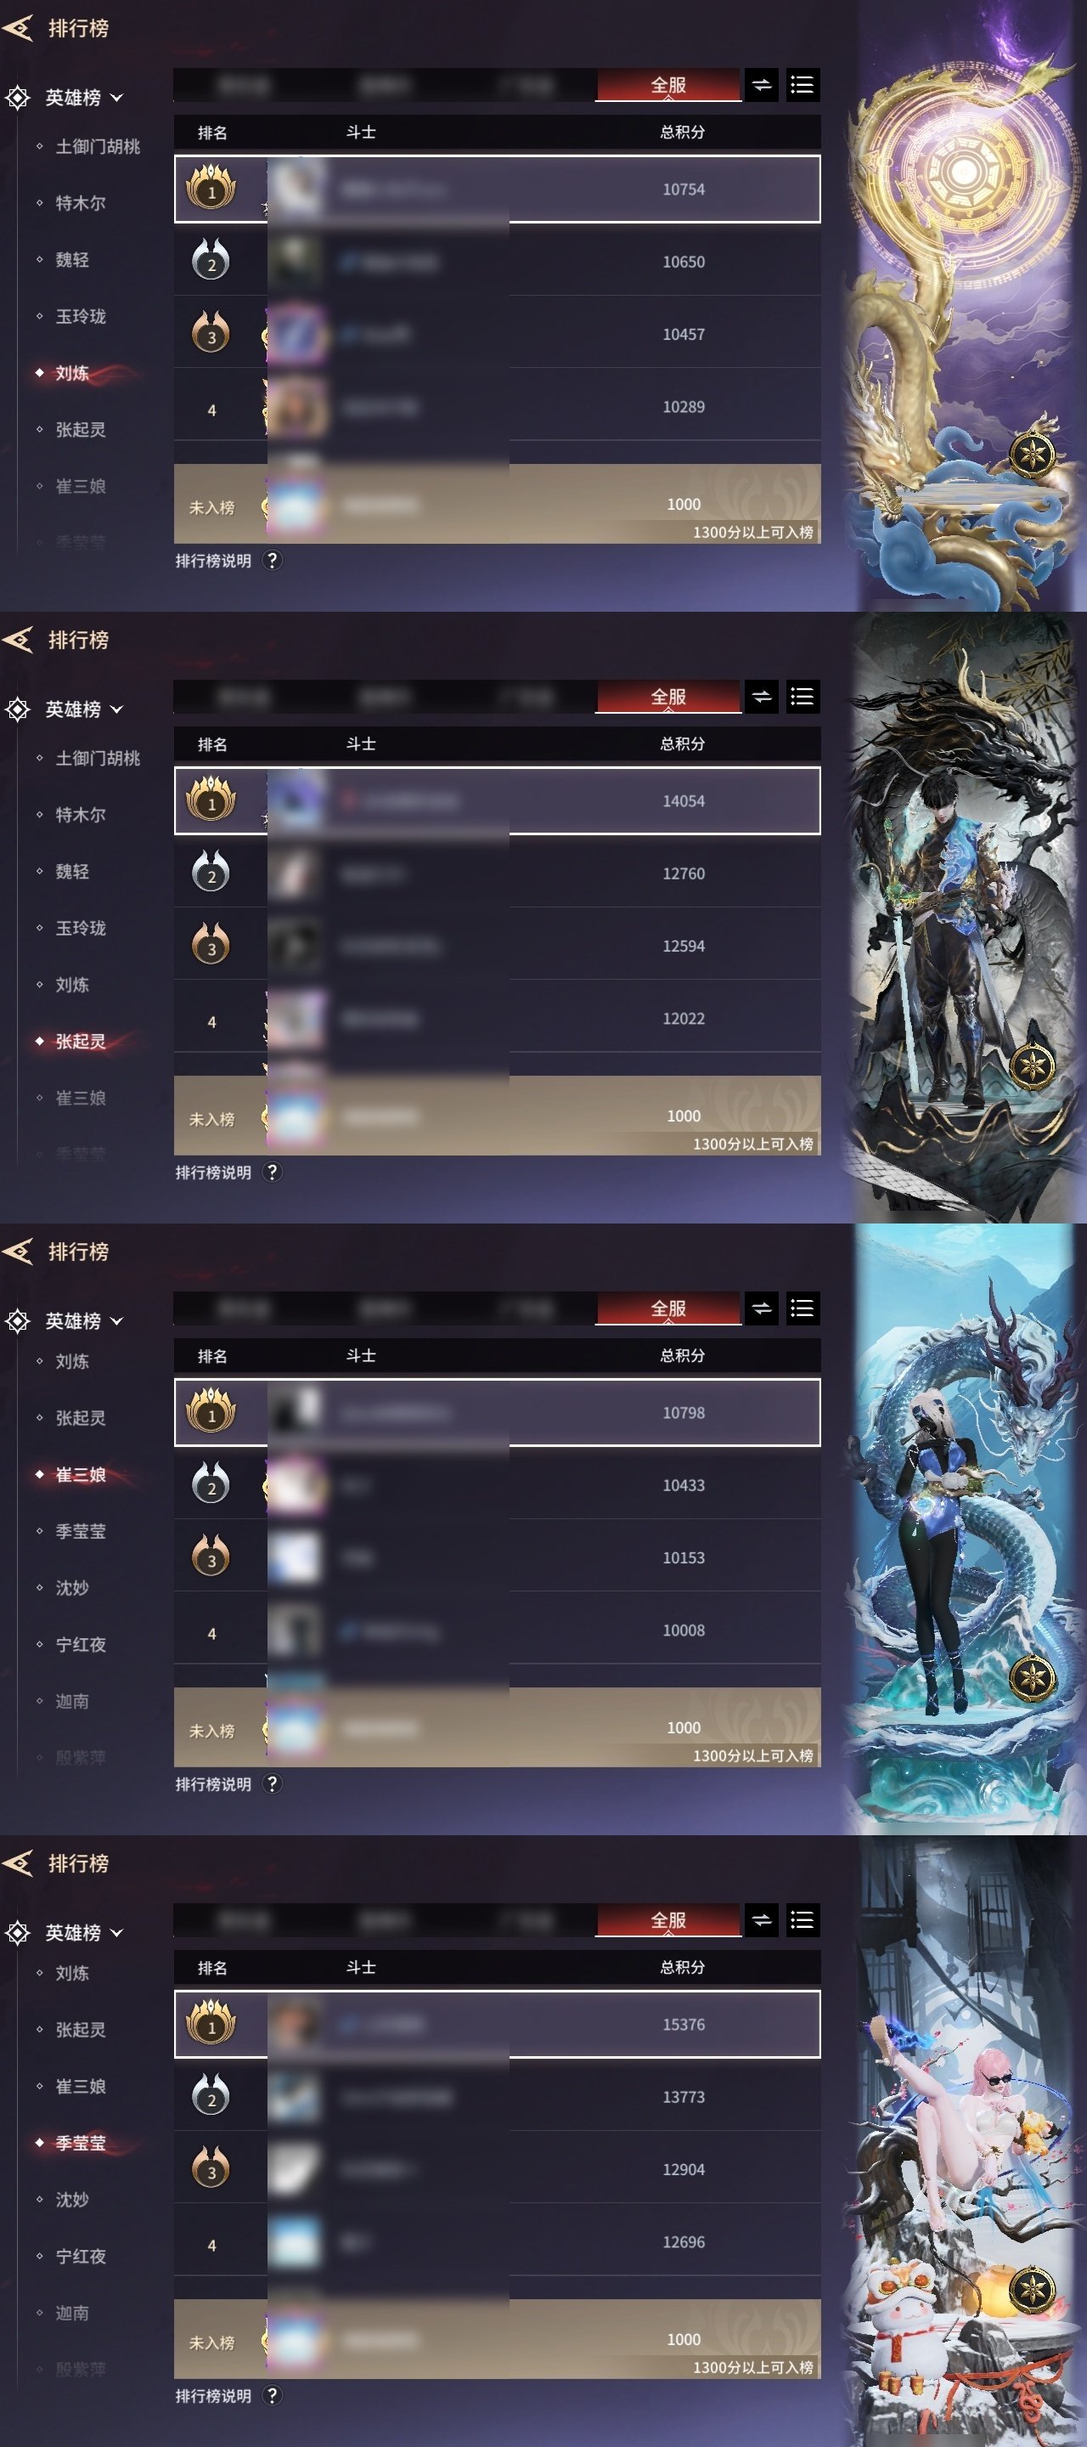Click the player avatar beside score 13773
The height and width of the screenshot is (2447, 1087).
[296, 2096]
